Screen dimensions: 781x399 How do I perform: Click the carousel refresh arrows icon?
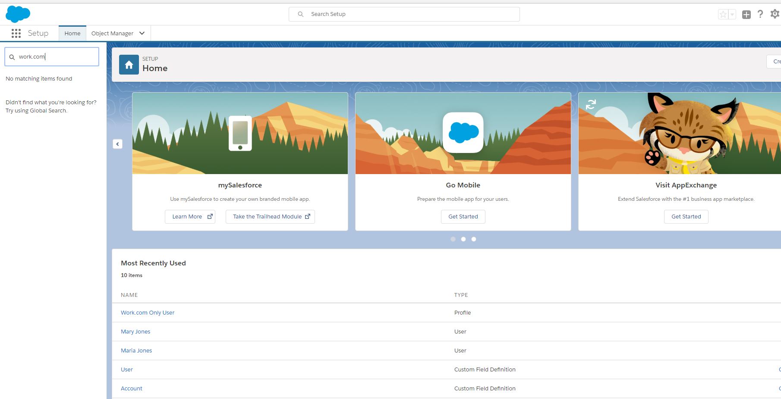point(591,104)
